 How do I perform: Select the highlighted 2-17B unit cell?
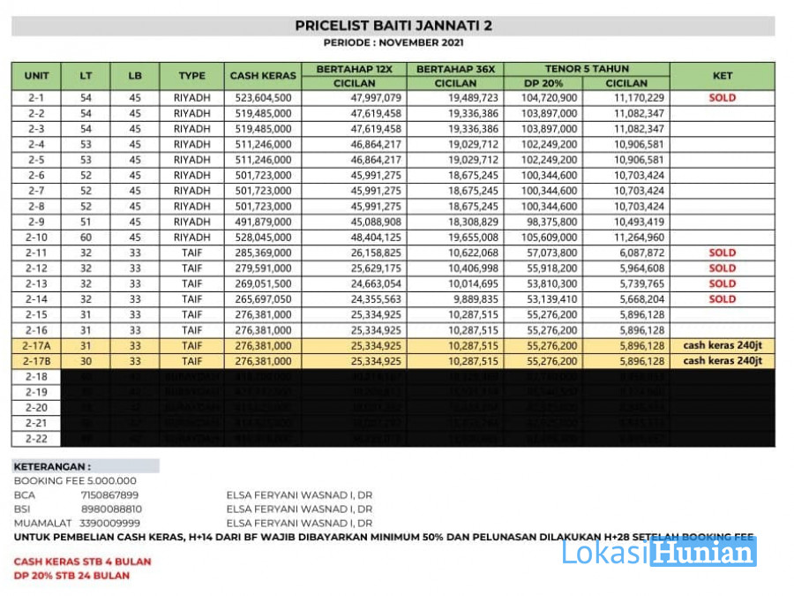click(x=36, y=361)
